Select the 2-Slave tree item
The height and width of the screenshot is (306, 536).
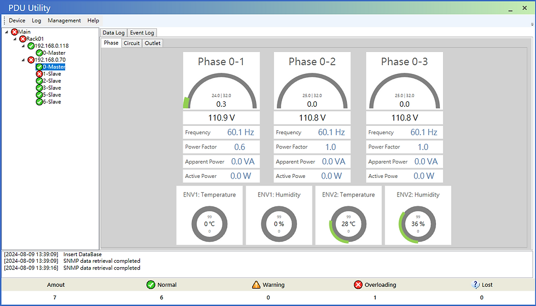[x=52, y=81]
